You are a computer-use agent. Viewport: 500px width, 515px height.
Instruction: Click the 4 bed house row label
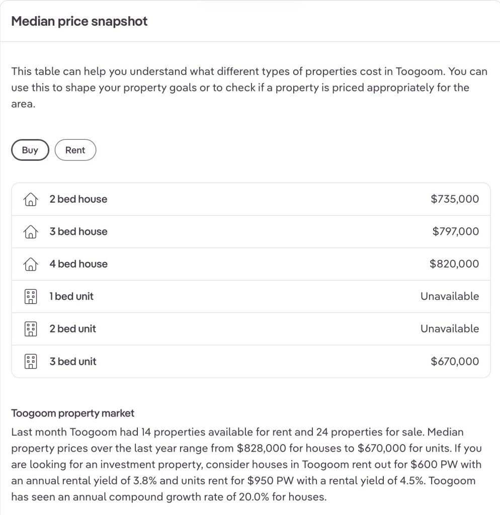coord(78,264)
